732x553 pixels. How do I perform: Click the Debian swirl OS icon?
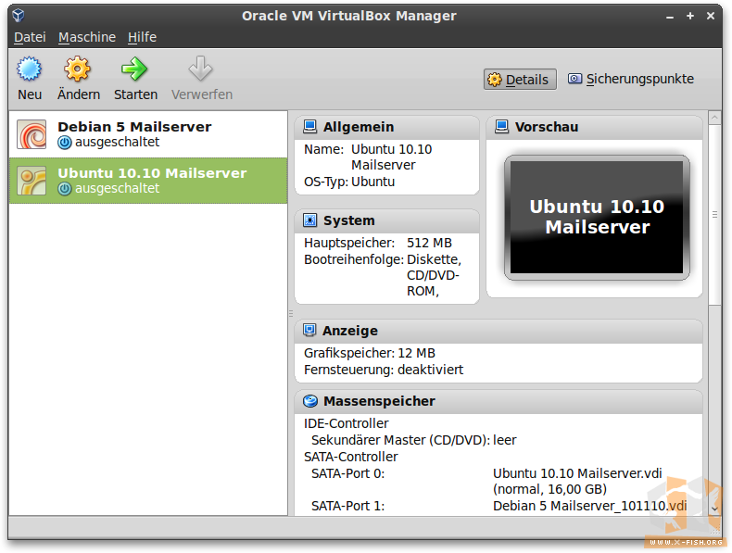[32, 134]
